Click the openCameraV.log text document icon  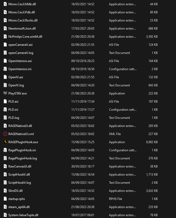[x=5, y=53]
